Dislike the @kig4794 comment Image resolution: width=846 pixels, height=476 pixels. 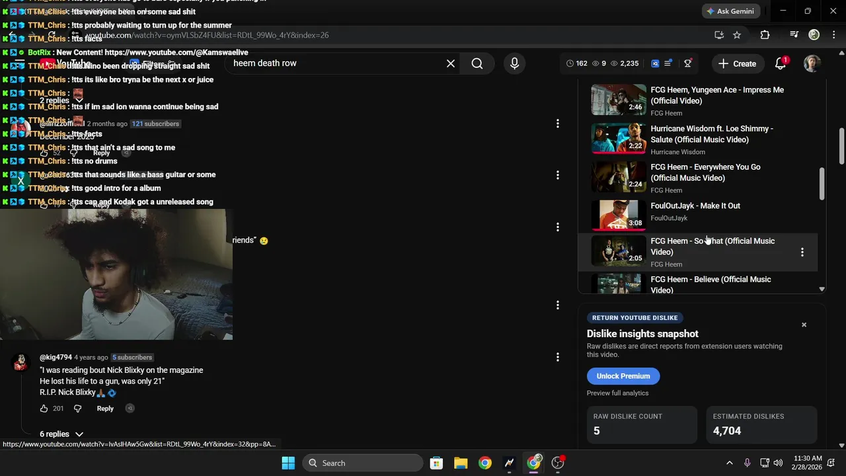(x=77, y=409)
